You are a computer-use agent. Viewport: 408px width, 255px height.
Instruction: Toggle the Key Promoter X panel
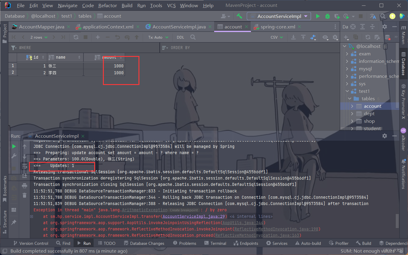(404, 101)
